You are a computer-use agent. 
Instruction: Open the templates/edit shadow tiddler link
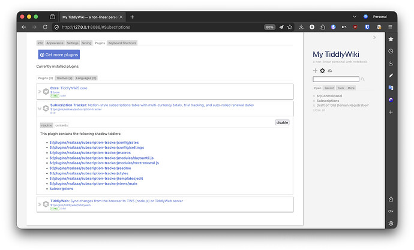pos(96,178)
